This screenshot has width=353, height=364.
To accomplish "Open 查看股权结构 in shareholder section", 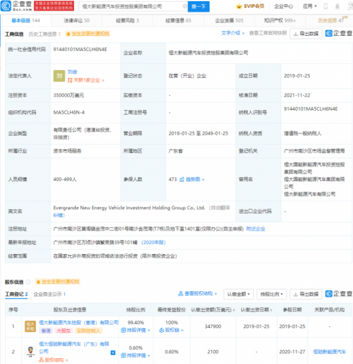I will pos(201,294).
